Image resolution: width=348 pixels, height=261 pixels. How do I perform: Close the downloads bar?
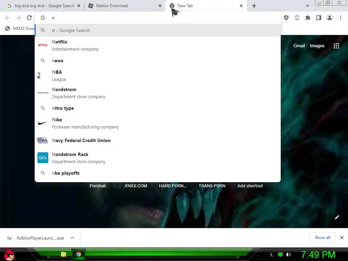pos(342,238)
